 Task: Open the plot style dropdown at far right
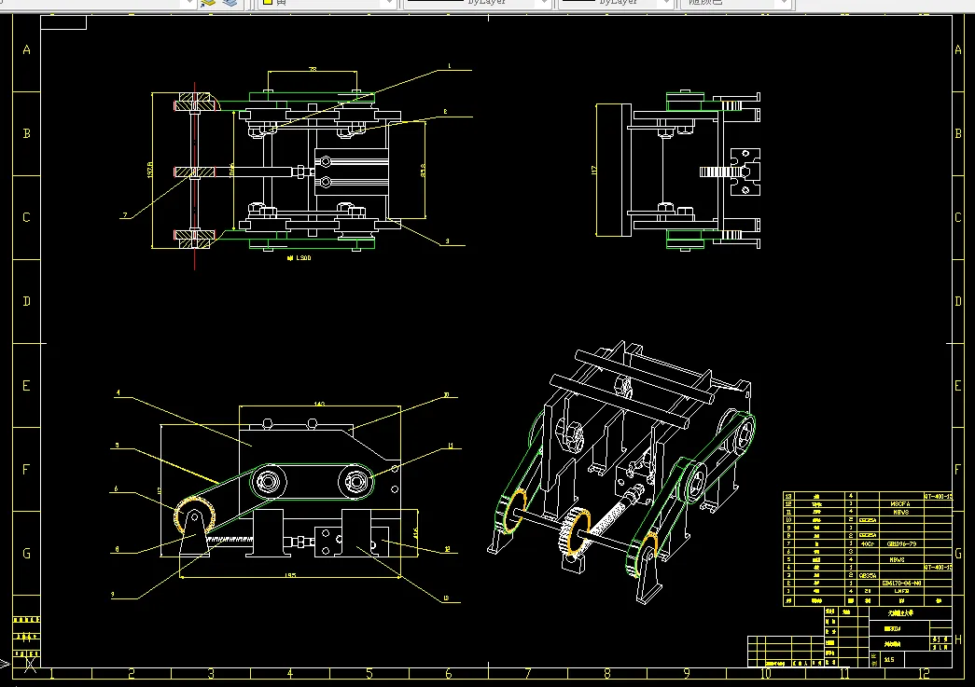784,3
